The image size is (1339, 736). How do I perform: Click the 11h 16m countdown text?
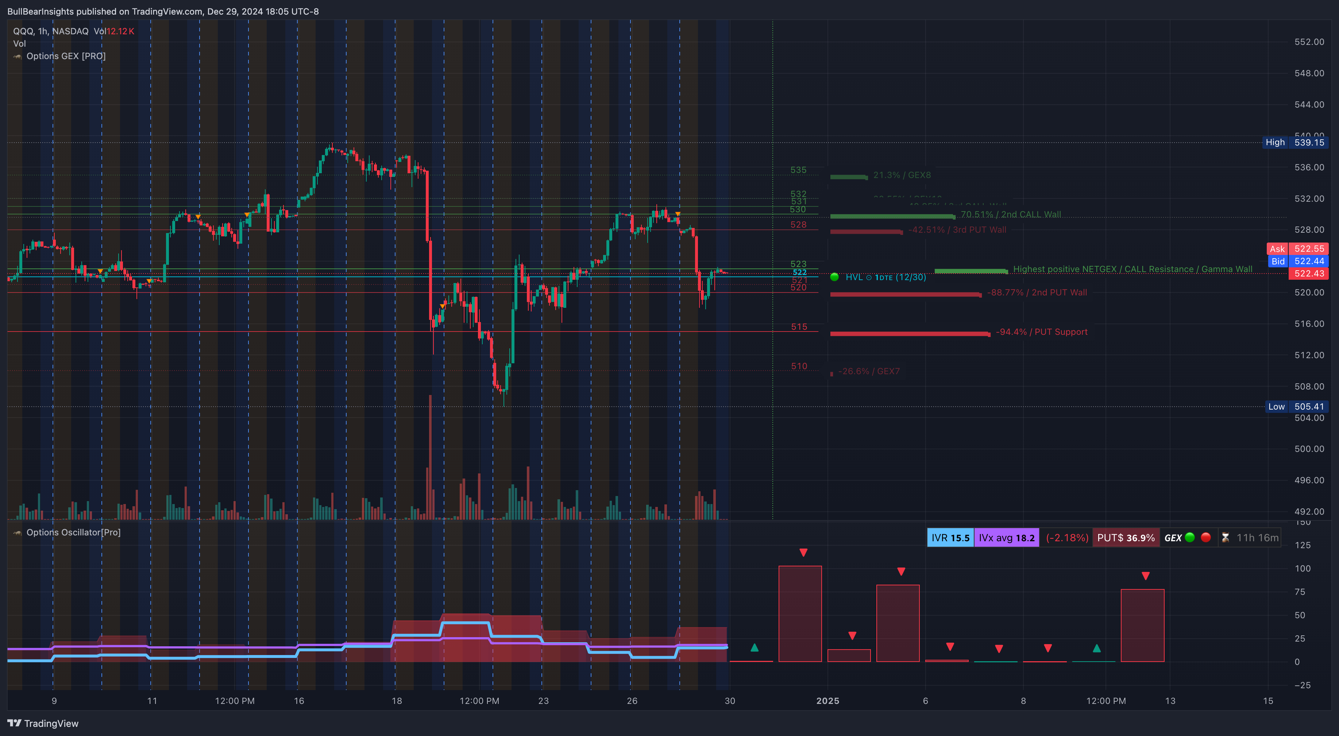pos(1257,538)
